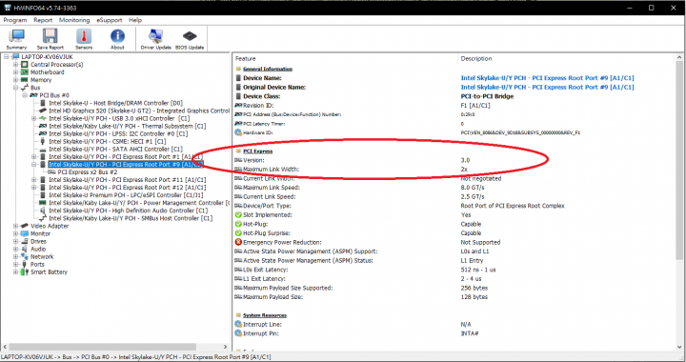Open the Monitoring menu

(x=74, y=20)
